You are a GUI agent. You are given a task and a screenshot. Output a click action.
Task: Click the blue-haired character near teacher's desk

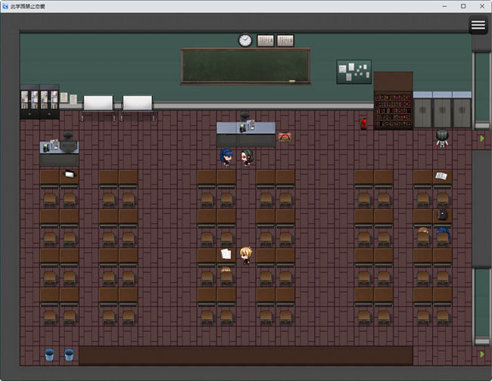pos(226,157)
